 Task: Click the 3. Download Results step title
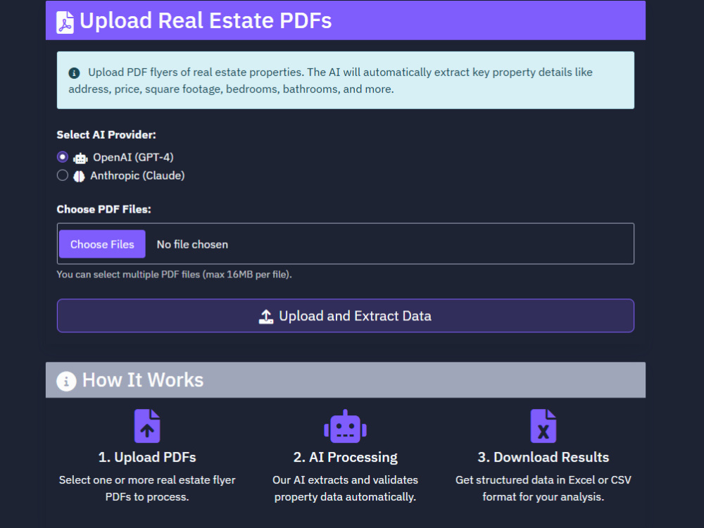pos(543,457)
